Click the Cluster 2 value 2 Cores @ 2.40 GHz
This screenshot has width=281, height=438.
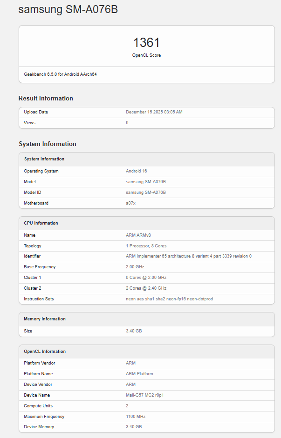pos(146,288)
